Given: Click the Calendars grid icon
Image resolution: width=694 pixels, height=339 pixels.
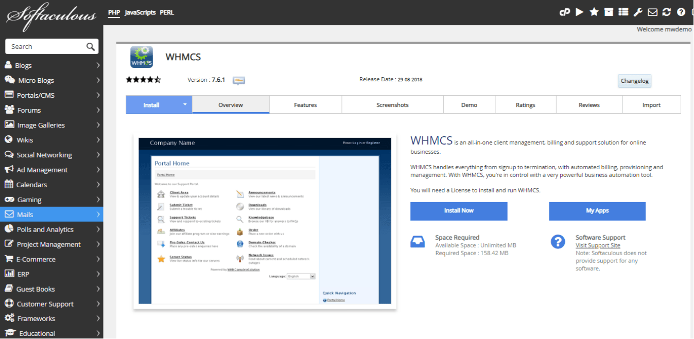Looking at the screenshot, I should pyautogui.click(x=9, y=184).
